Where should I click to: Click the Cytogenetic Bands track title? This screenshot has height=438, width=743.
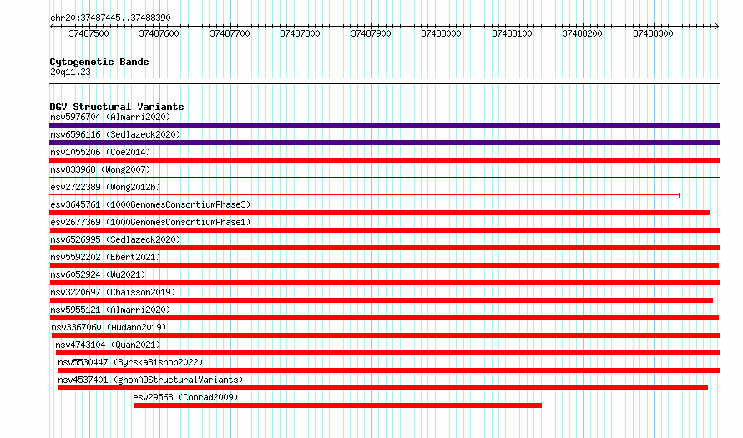coord(99,62)
